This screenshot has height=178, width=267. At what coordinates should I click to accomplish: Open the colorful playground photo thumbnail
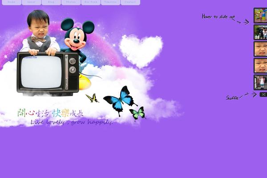pyautogui.click(x=260, y=15)
